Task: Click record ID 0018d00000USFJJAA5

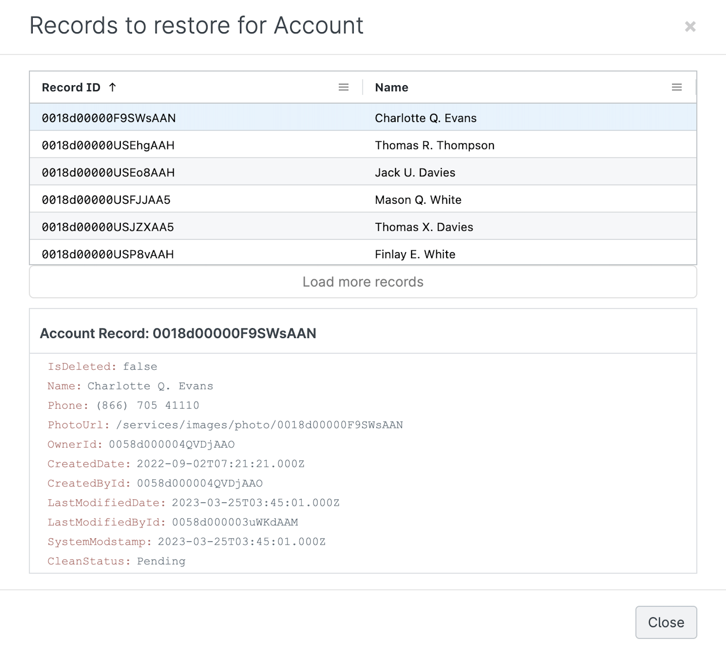Action: pos(106,200)
